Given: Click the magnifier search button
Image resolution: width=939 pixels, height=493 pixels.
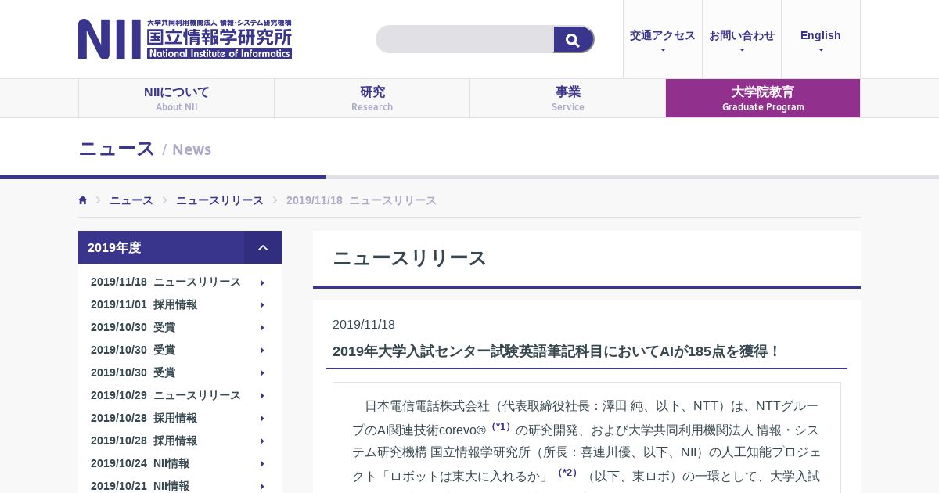Looking at the screenshot, I should [574, 39].
